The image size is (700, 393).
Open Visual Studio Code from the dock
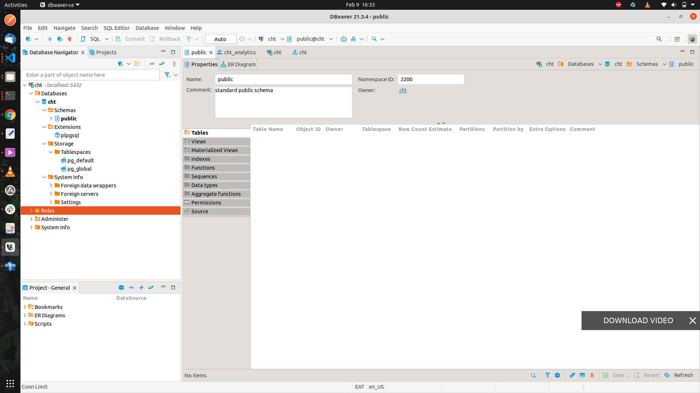tap(10, 58)
